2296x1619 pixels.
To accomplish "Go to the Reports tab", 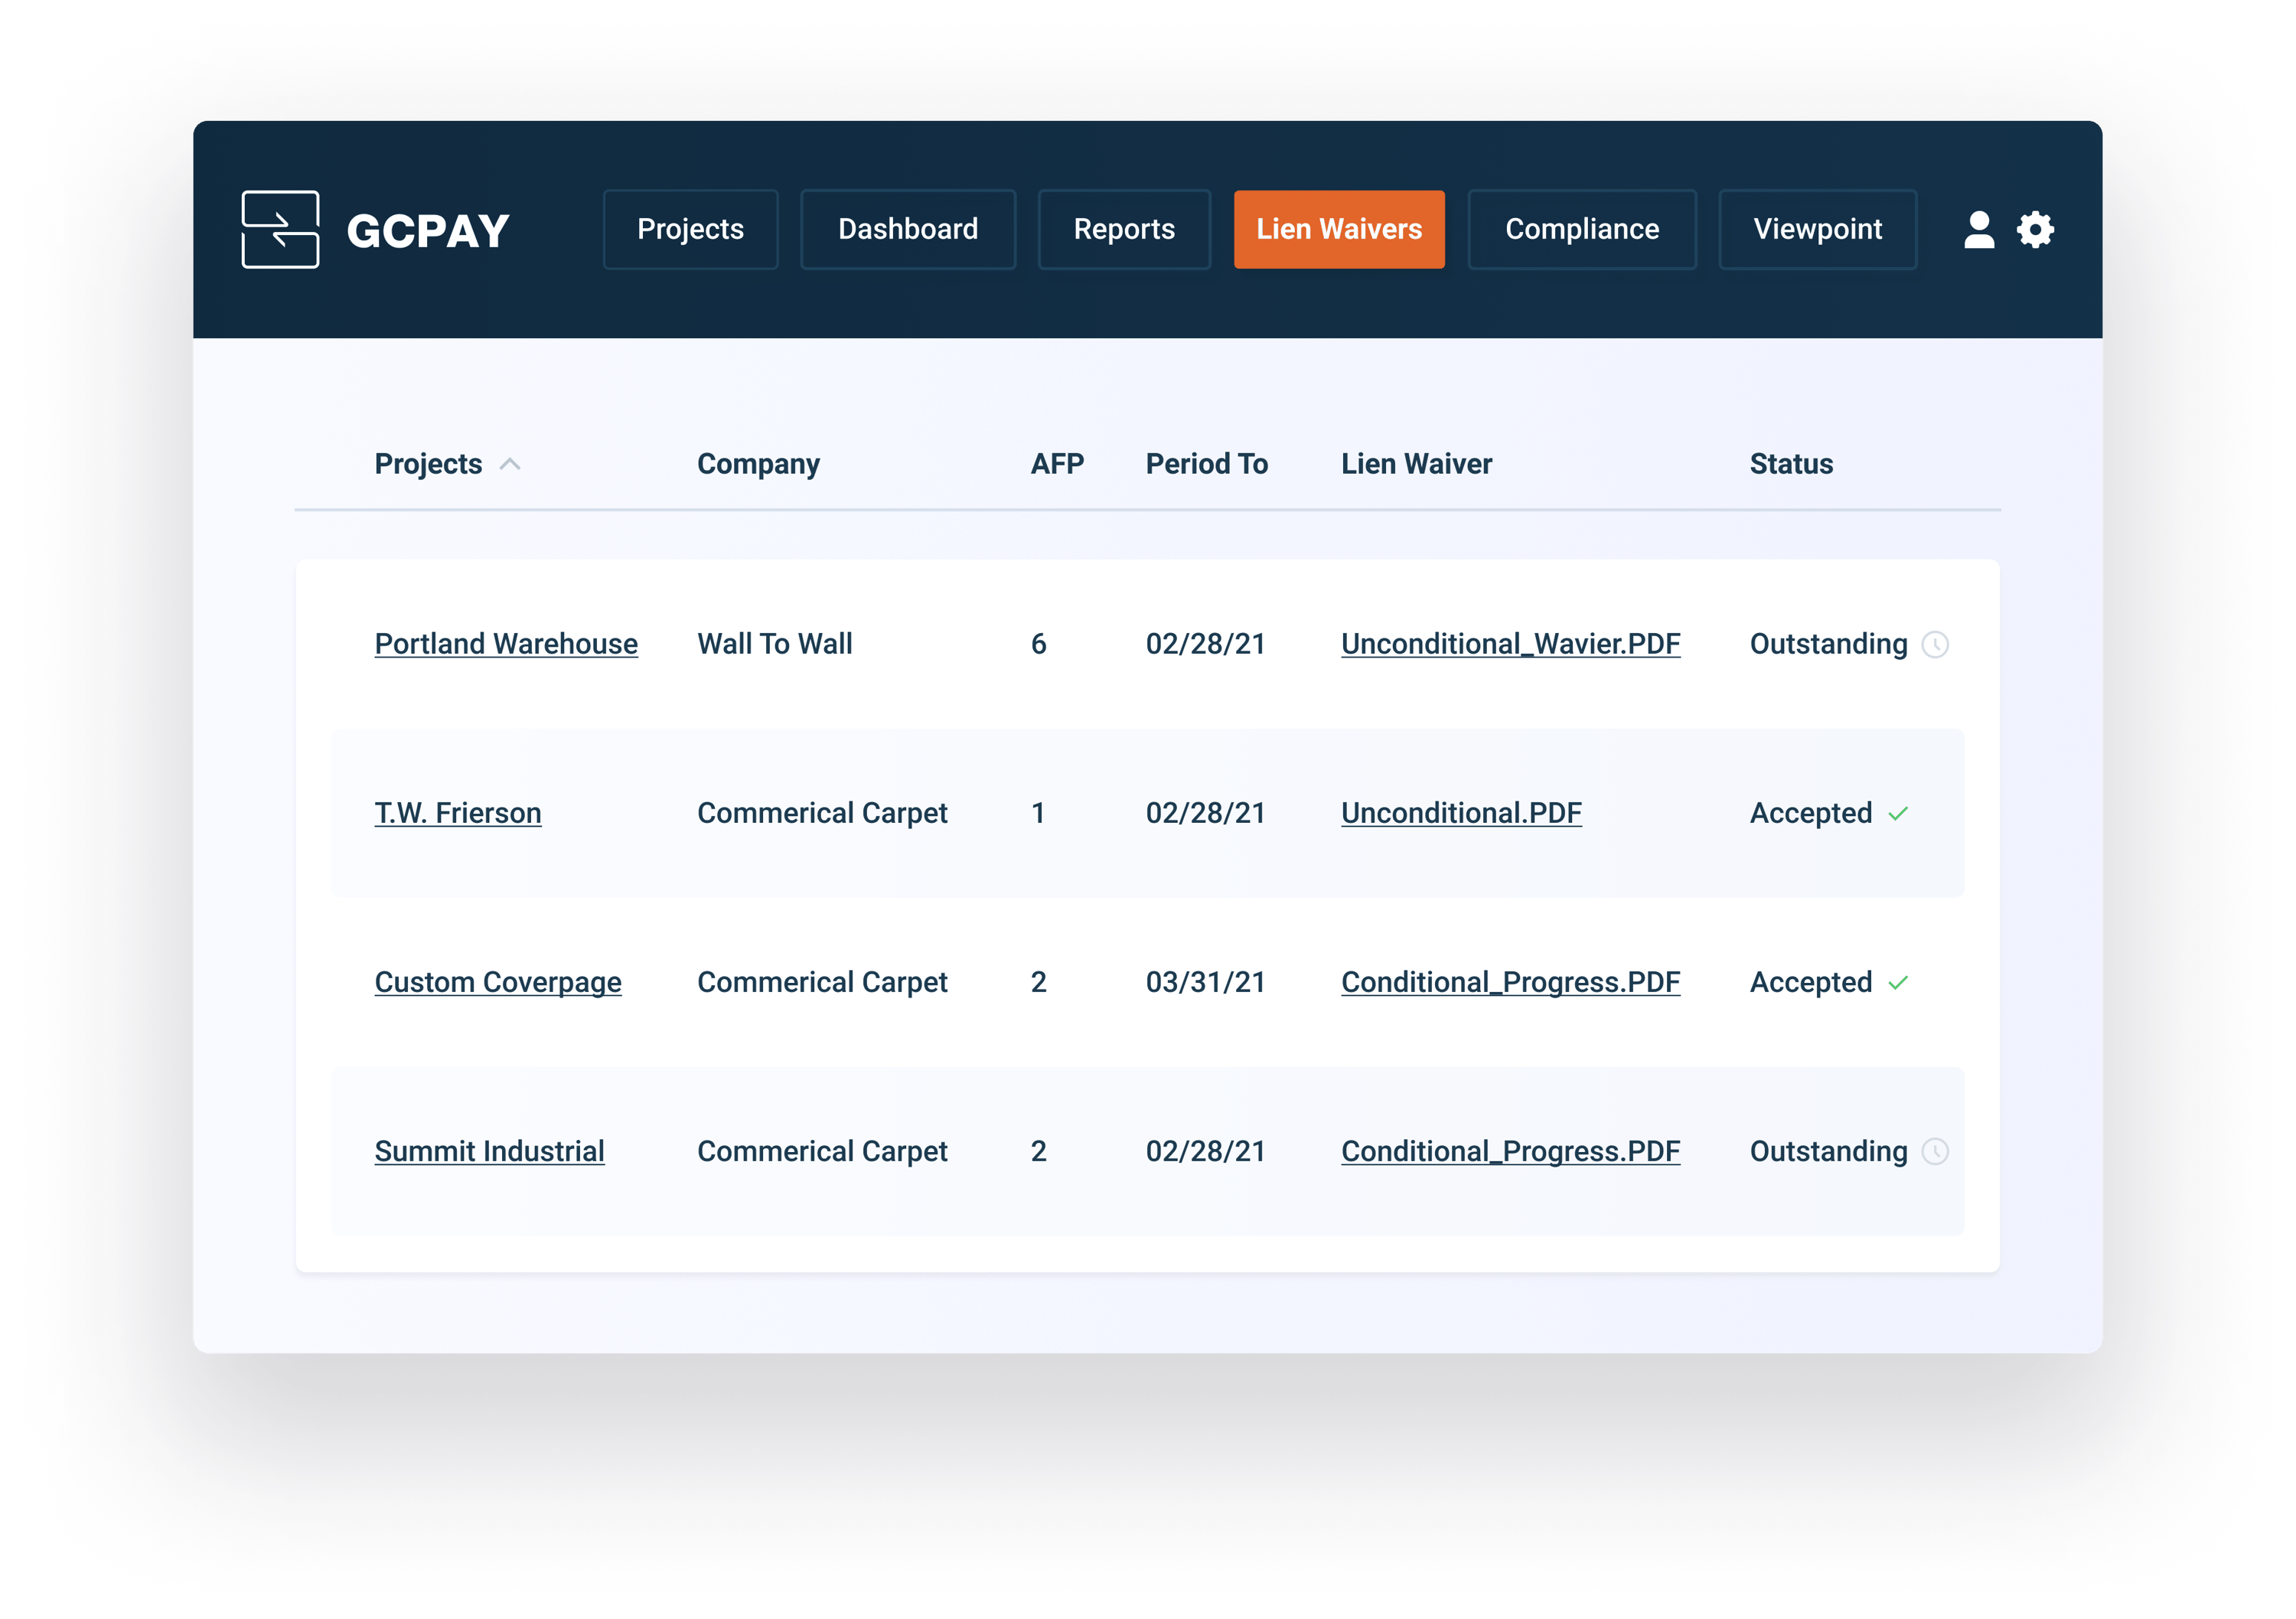I will coord(1124,229).
